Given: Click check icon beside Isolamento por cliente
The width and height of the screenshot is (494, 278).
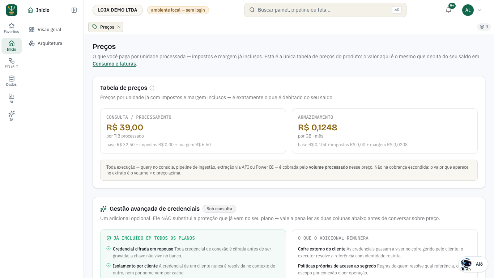Looking at the screenshot, I should coord(108,266).
